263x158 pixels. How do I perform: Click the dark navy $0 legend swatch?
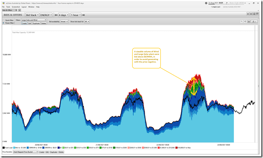59,148
